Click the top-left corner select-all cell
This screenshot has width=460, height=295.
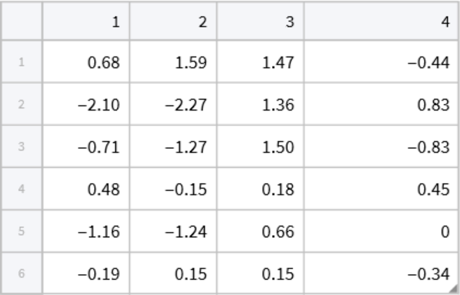click(x=22, y=22)
